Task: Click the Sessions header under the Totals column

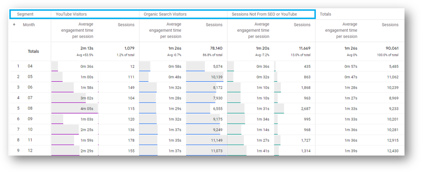Action: pos(390,25)
